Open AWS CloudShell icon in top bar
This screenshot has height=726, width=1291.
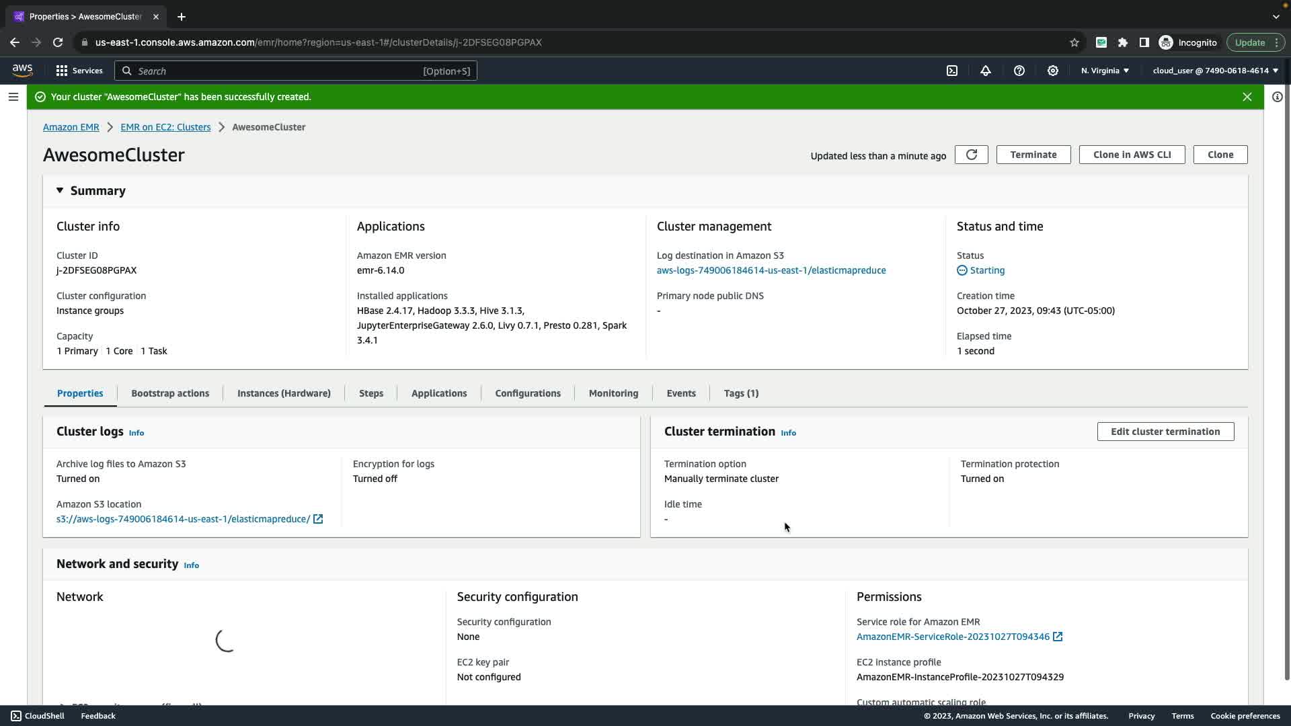[x=952, y=71]
